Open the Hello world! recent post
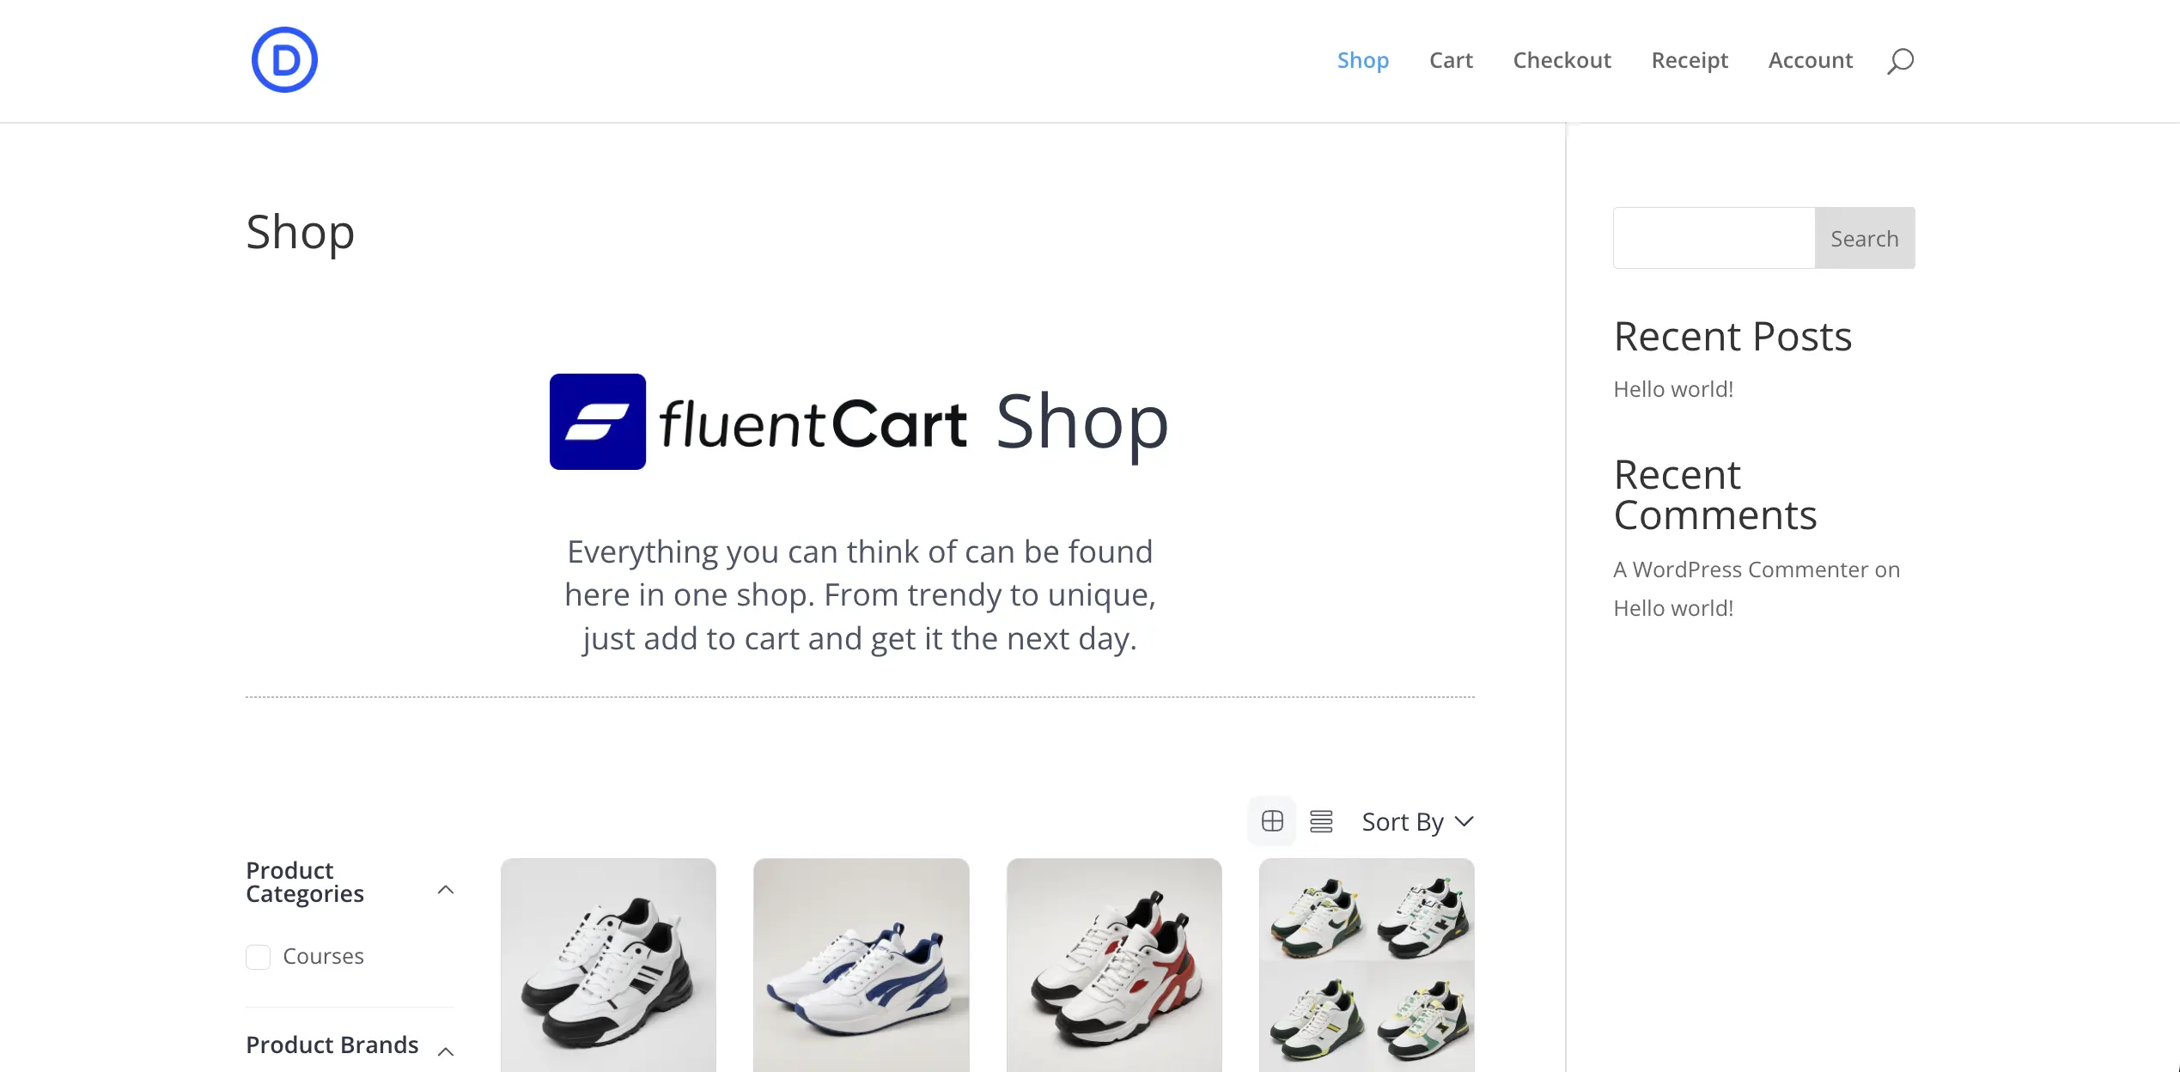This screenshot has width=2180, height=1072. 1673,388
